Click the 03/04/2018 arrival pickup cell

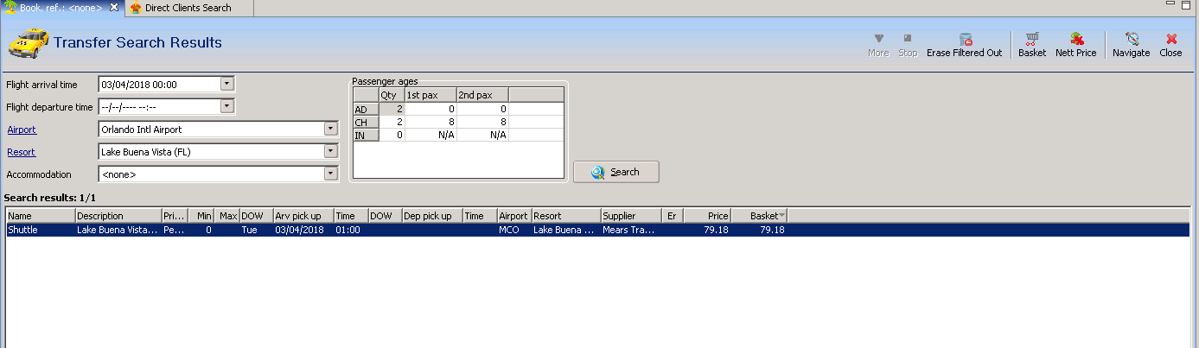point(303,231)
